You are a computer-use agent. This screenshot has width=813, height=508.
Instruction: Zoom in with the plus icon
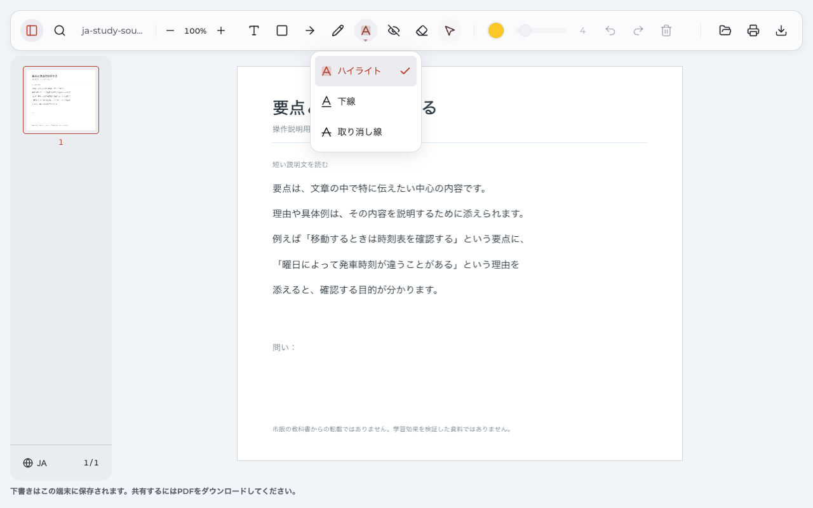(x=221, y=30)
